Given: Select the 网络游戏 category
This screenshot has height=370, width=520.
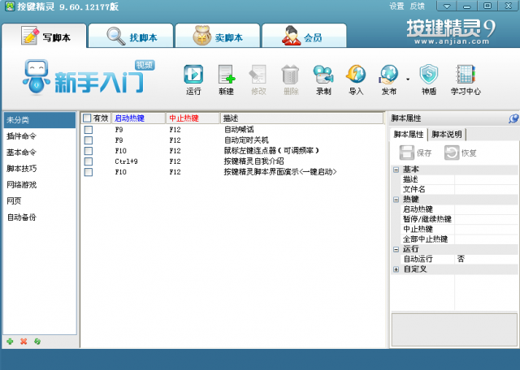Looking at the screenshot, I should (40, 185).
